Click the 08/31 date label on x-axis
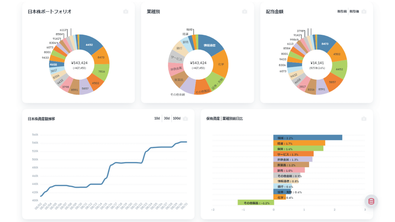 pos(184,206)
